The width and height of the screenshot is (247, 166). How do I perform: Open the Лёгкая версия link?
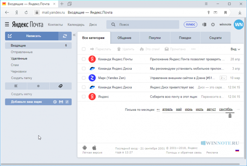pos(92,152)
